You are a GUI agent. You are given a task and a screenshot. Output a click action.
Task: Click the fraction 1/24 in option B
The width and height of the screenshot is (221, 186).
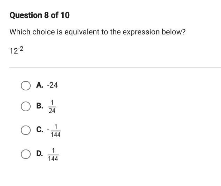(52, 106)
